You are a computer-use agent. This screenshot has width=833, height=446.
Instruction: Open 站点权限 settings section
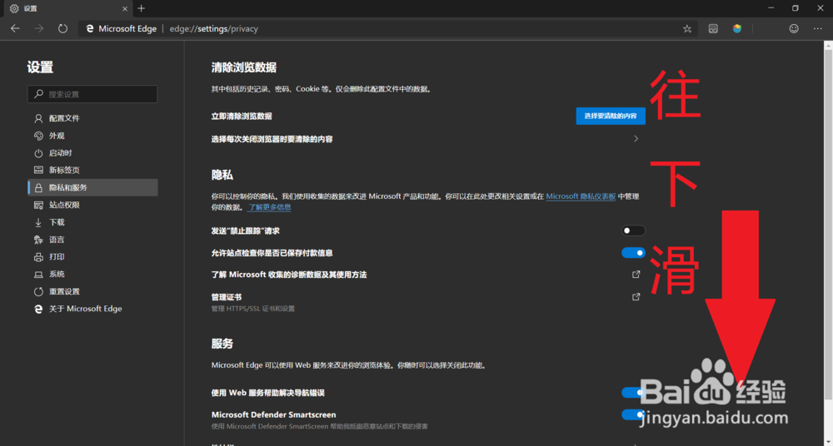(92, 205)
